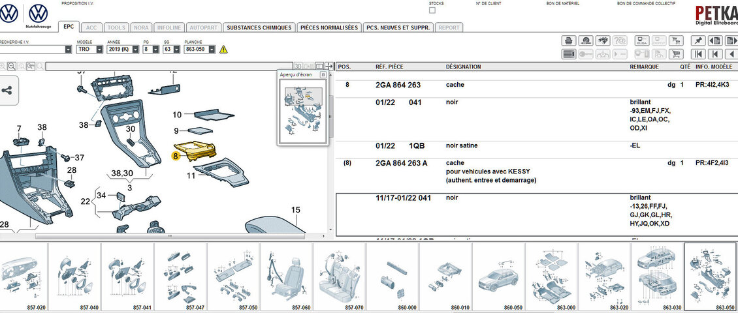Toggle the split view layout icon
Image resolution: width=738 pixels, height=313 pixels.
point(319,67)
